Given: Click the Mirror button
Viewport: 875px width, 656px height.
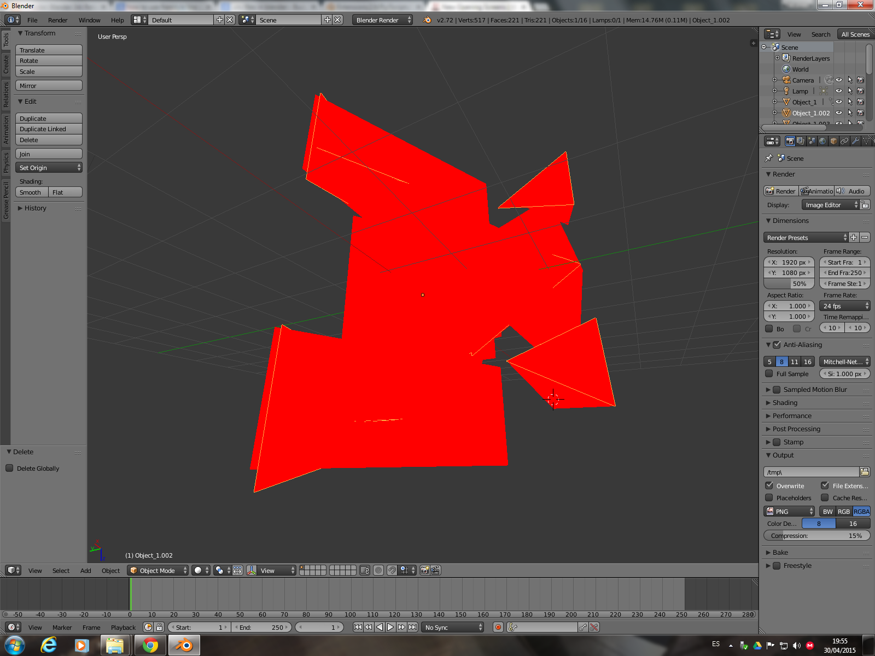Looking at the screenshot, I should pos(49,86).
